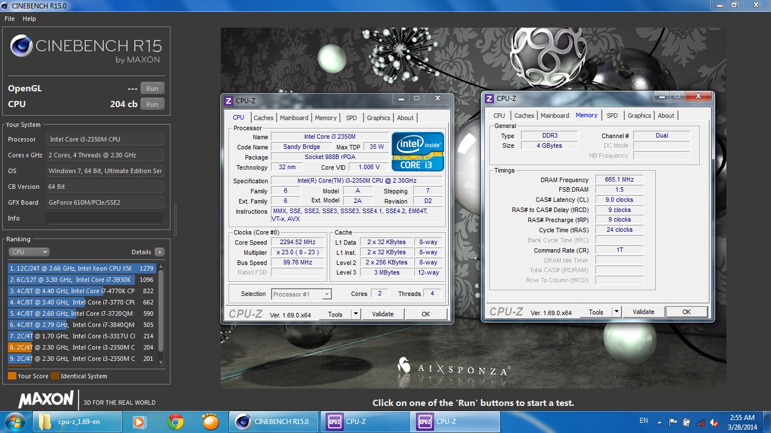Viewport: 771px width, 433px height.
Task: Open About tab in Memory window
Action: coord(666,116)
